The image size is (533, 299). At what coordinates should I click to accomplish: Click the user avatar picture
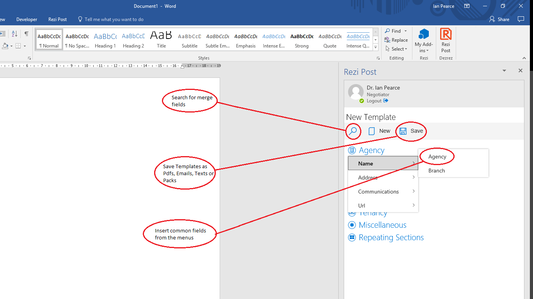click(x=356, y=92)
